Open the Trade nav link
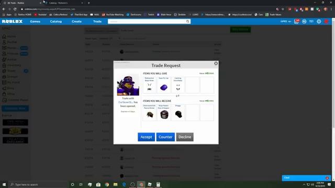The height and width of the screenshot is (188, 335). (97, 21)
